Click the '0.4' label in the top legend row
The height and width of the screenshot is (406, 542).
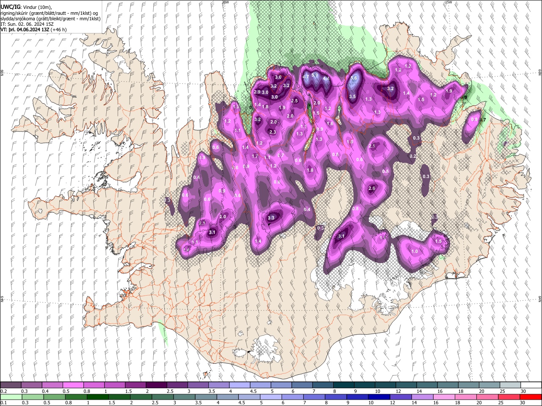tap(45, 391)
